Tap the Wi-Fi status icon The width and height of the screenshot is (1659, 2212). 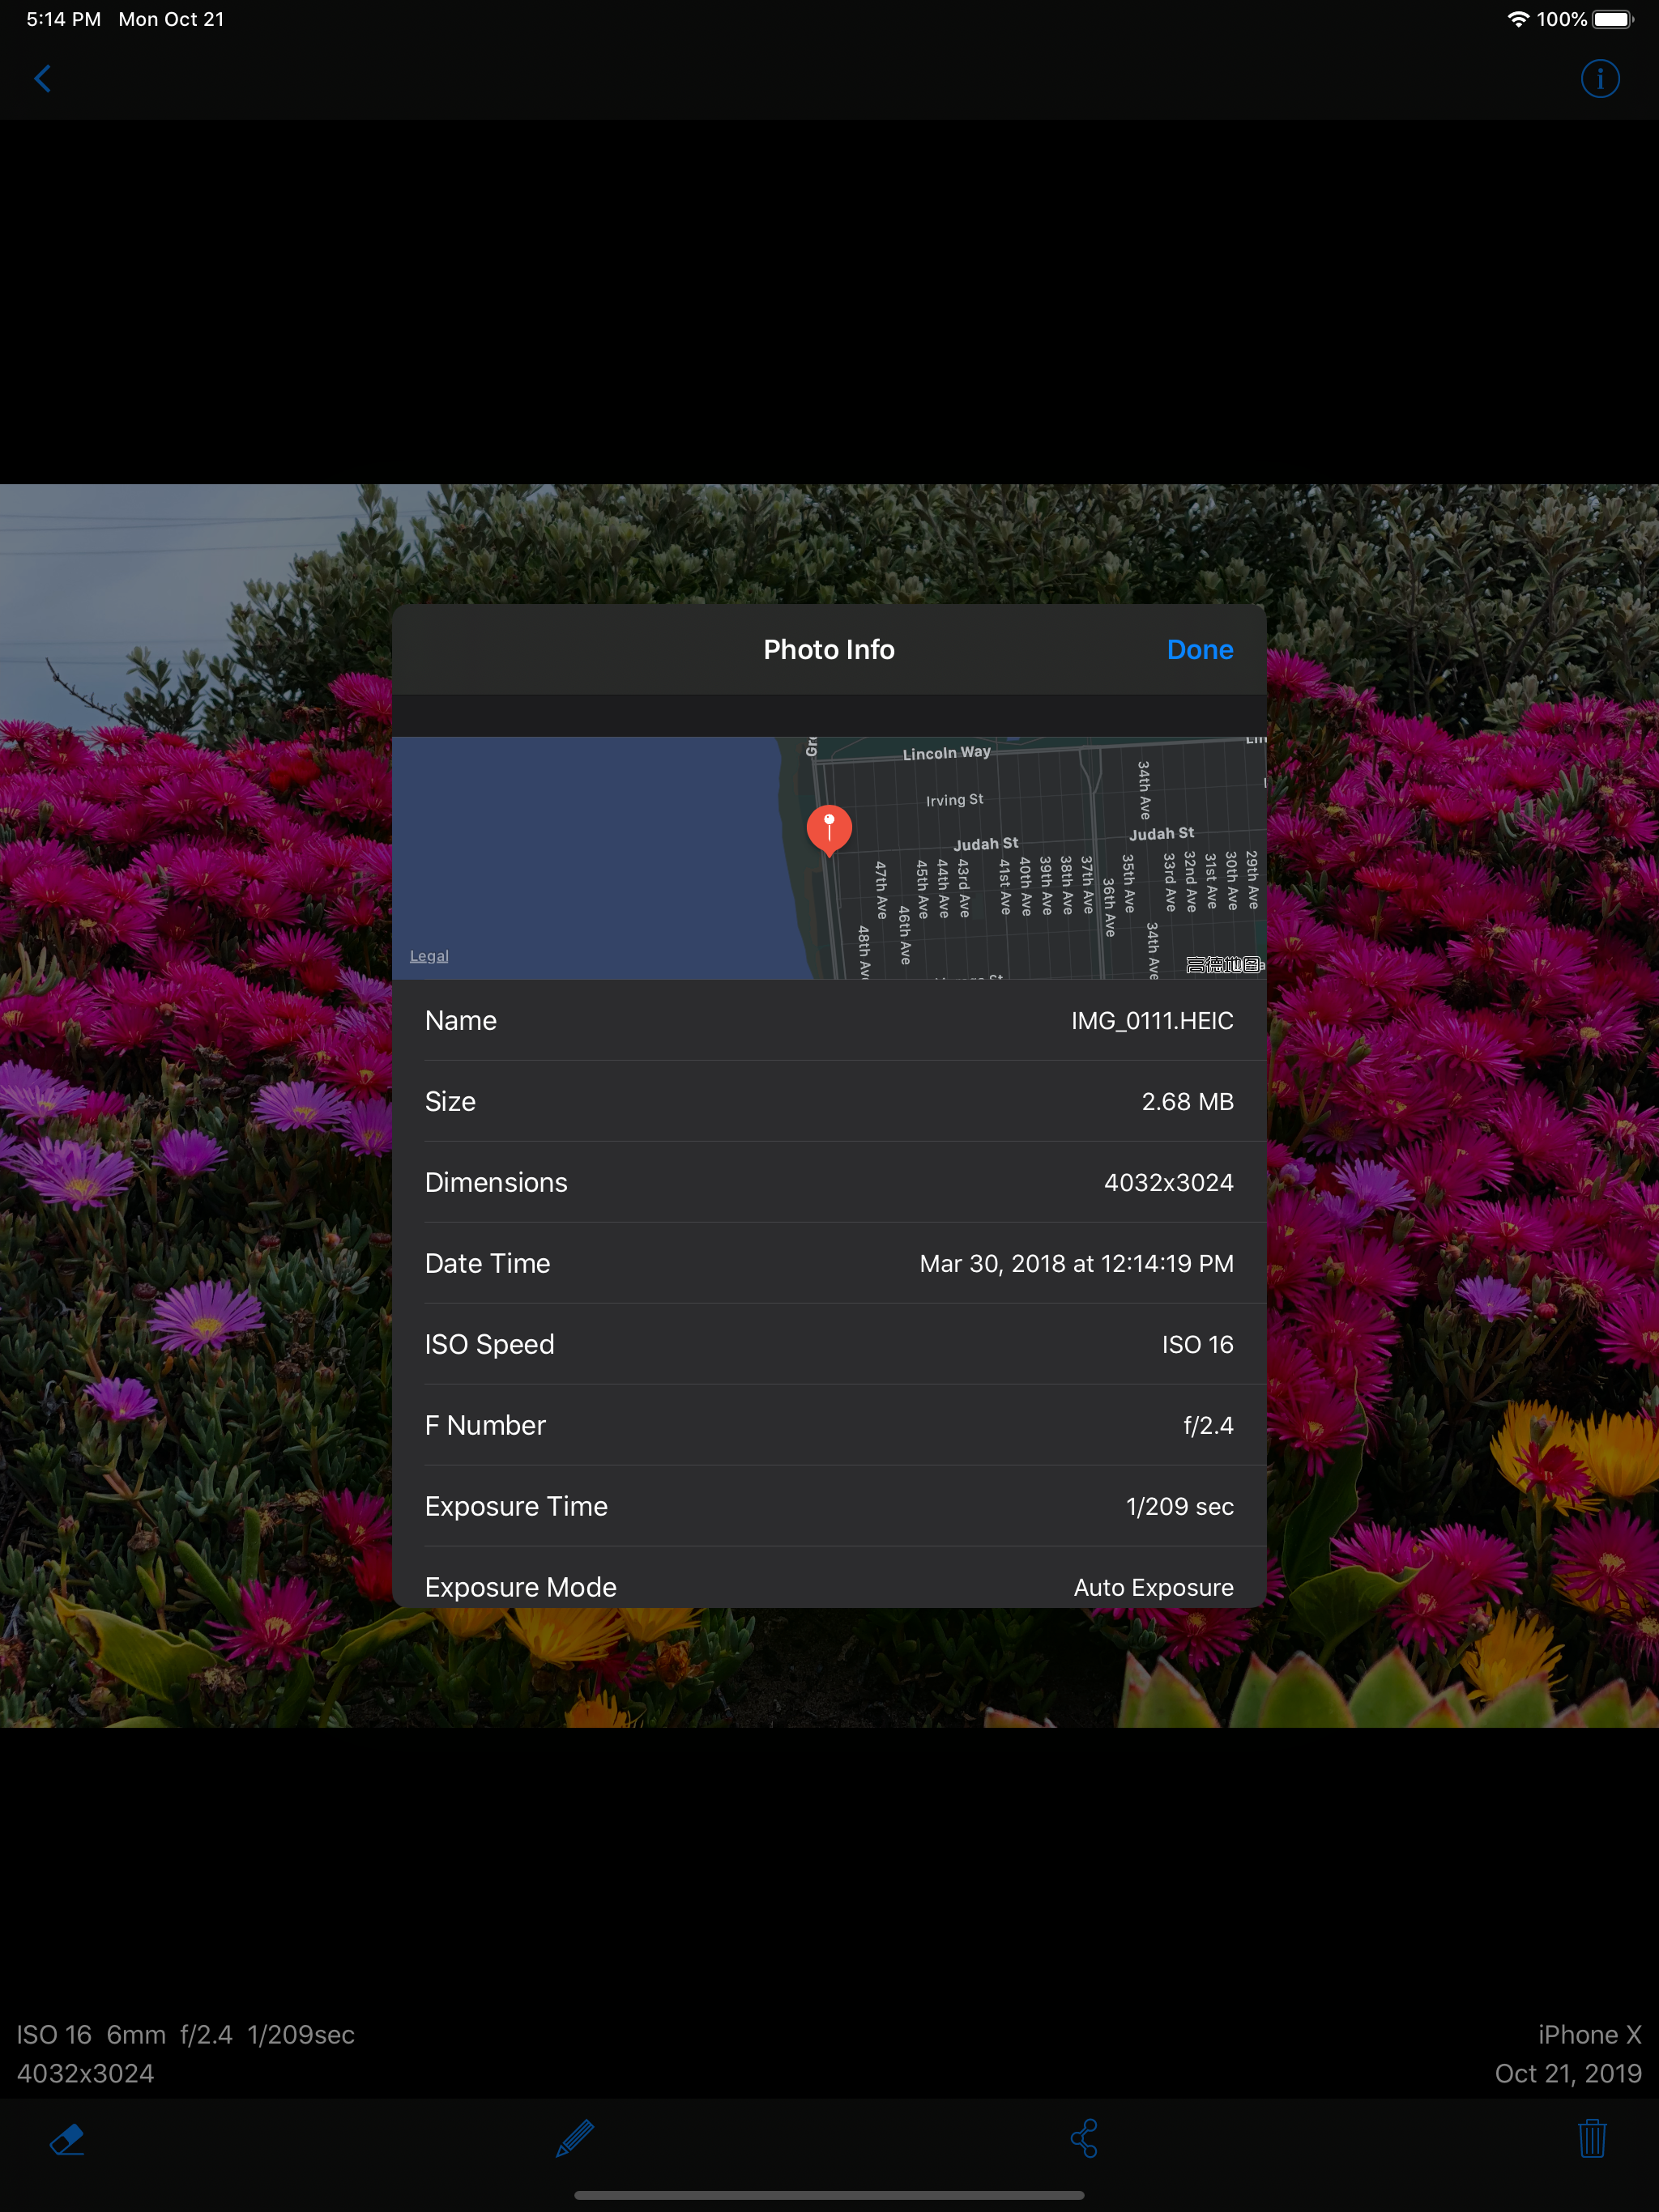click(1517, 19)
